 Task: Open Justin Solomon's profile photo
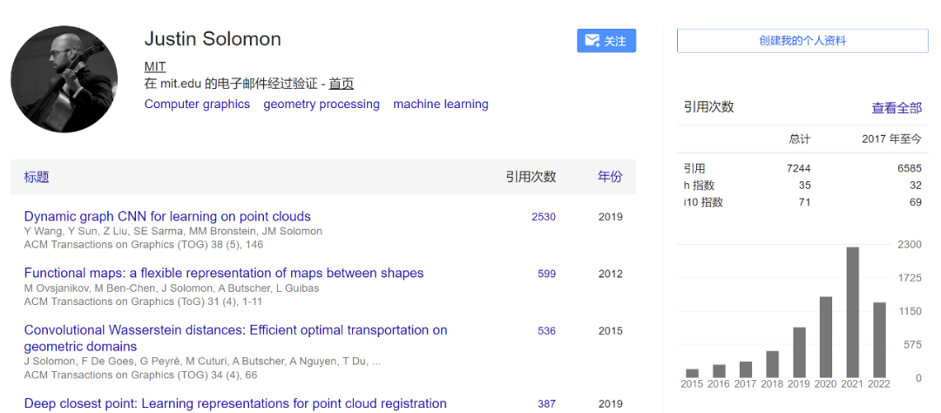pyautogui.click(x=64, y=79)
